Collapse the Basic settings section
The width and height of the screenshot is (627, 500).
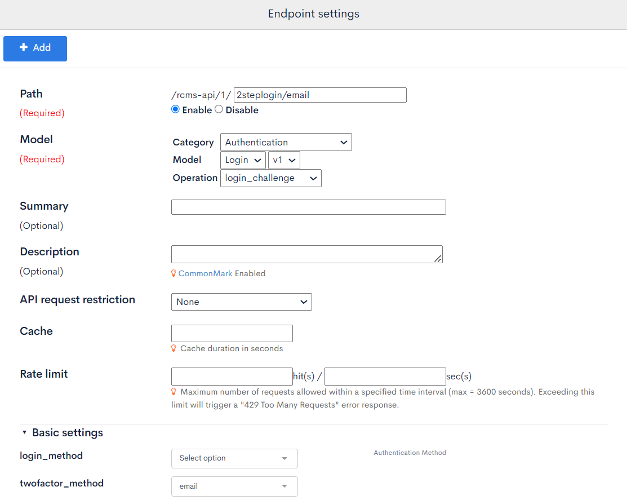24,432
